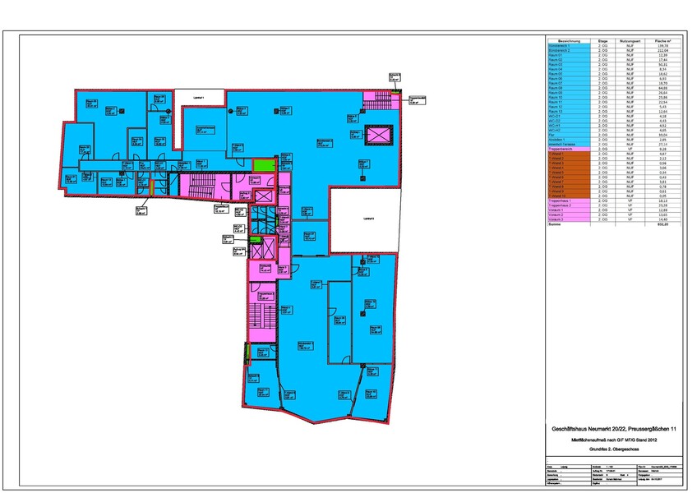The height and width of the screenshot is (493, 697).
Task: Click the Geschäftshaus Neumarkt 20/22 title text
Action: click(615, 429)
